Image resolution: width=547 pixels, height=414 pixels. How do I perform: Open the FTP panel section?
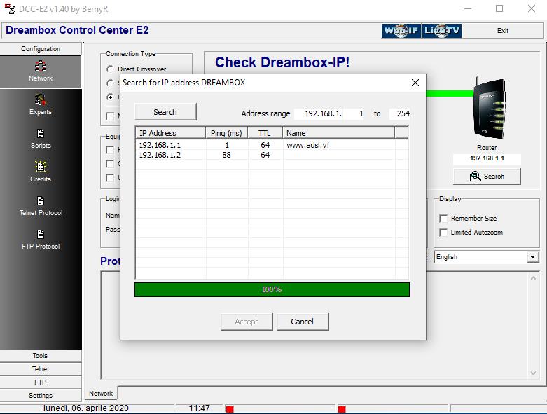[41, 382]
